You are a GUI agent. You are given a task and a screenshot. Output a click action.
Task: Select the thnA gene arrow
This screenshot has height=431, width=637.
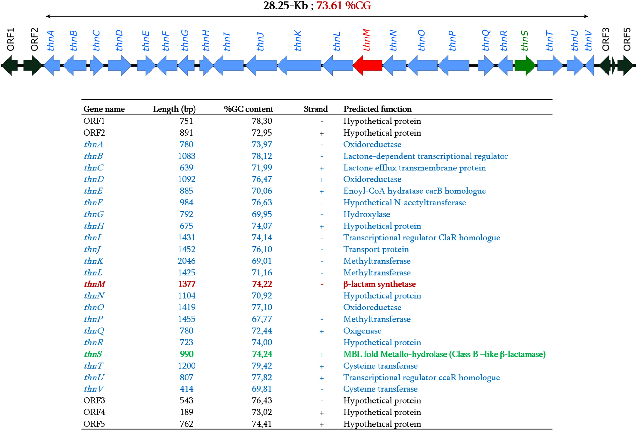coord(52,66)
